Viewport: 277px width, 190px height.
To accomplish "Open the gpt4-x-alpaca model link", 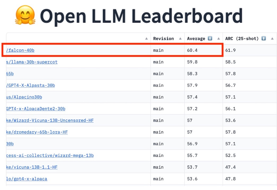I will [x=27, y=179].
